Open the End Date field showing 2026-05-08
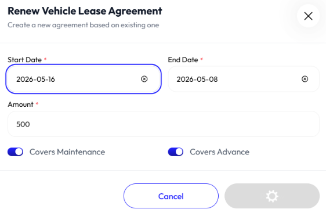This screenshot has height=213, width=326. click(x=244, y=79)
